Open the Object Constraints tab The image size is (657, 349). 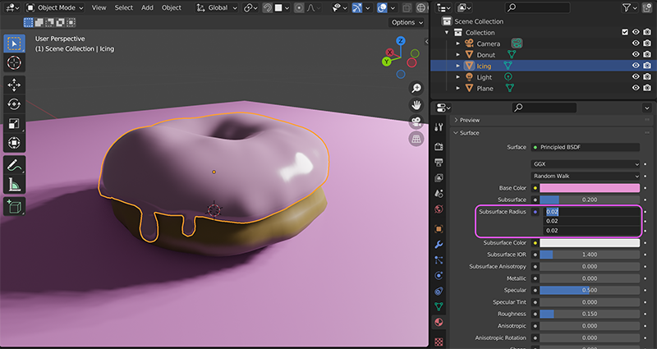pyautogui.click(x=439, y=291)
